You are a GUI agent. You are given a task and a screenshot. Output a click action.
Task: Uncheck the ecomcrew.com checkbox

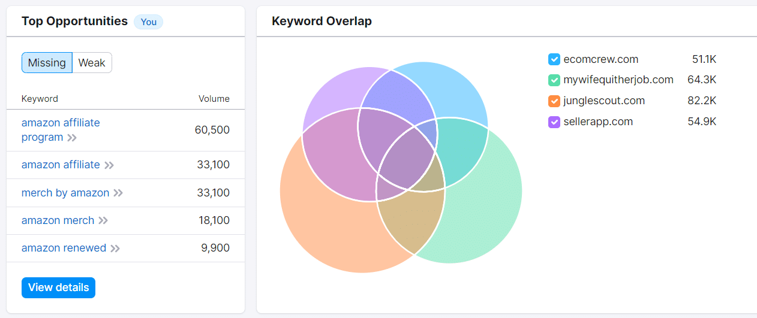[554, 59]
